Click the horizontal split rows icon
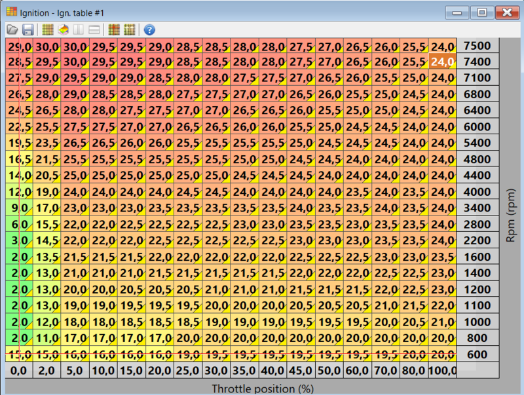 (94, 29)
